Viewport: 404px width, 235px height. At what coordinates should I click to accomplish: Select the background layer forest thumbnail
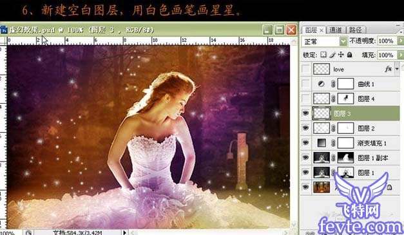tap(322, 187)
